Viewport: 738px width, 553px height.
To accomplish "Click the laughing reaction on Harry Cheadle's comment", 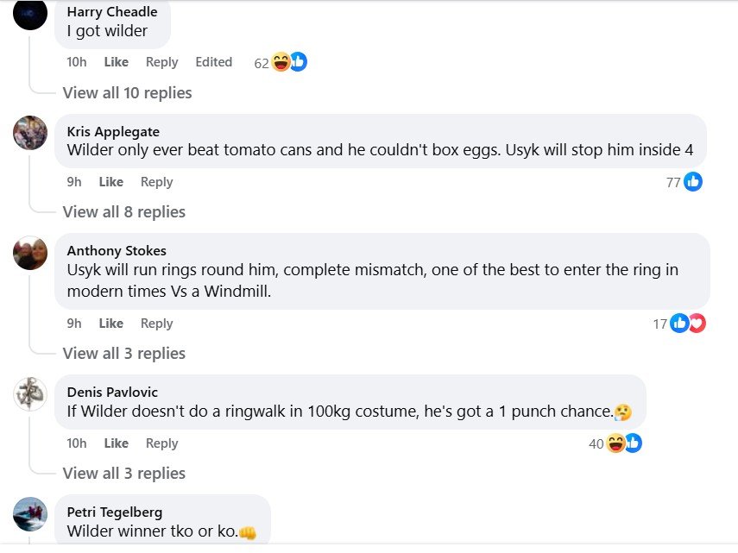I will click(x=281, y=62).
